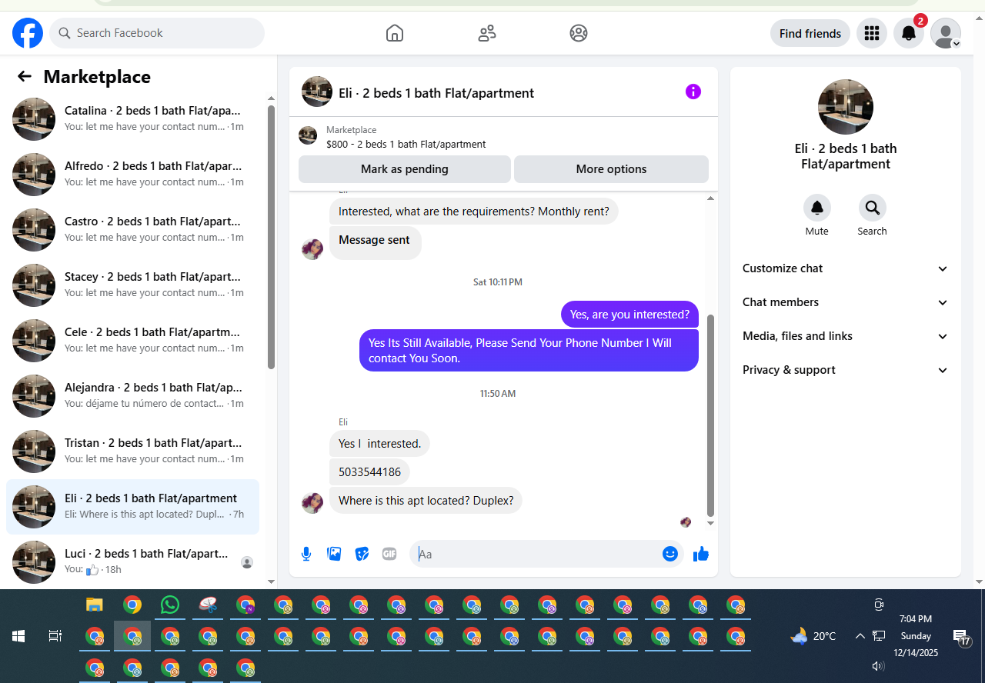This screenshot has height=683, width=985.
Task: Click the Search Facebook field
Action: (157, 33)
